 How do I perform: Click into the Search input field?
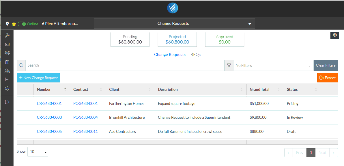124,65
